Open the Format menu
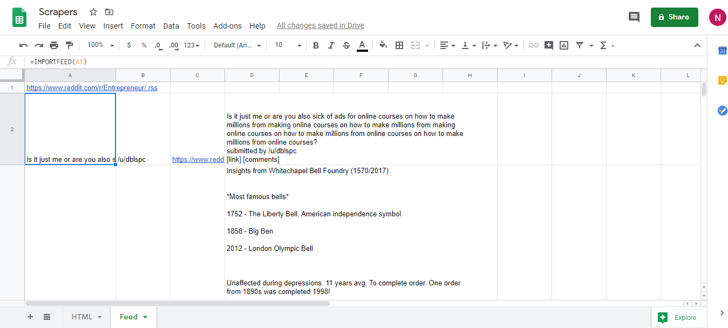728x328 pixels. (143, 26)
